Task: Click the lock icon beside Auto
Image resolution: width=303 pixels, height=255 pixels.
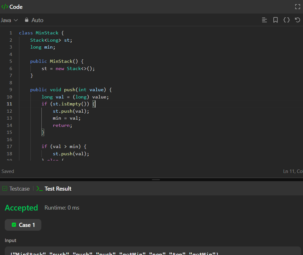Action: [27, 20]
